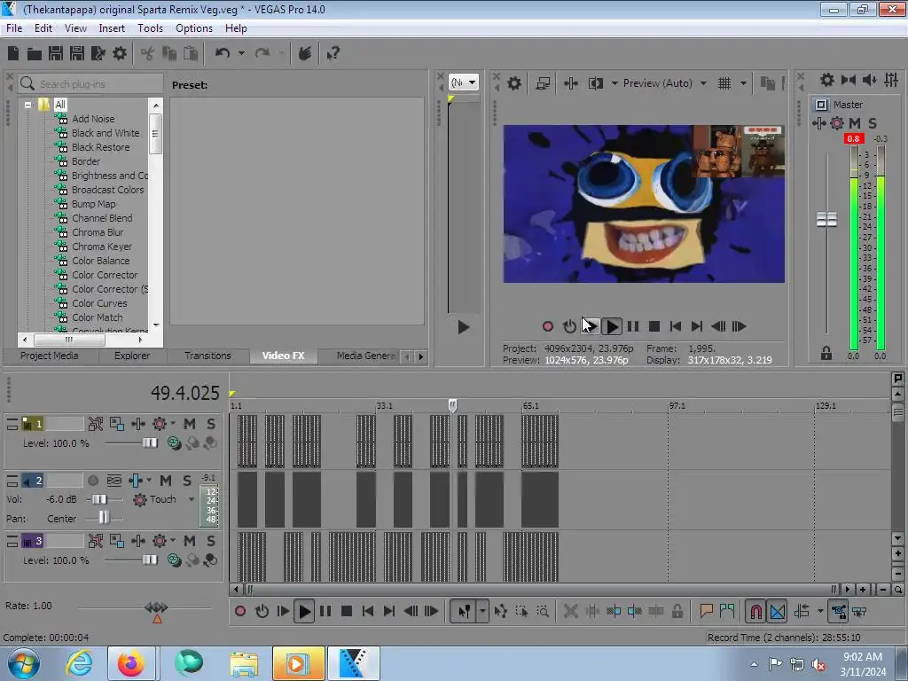Collapse the All plug-ins tree node
The width and height of the screenshot is (908, 681).
coord(27,105)
